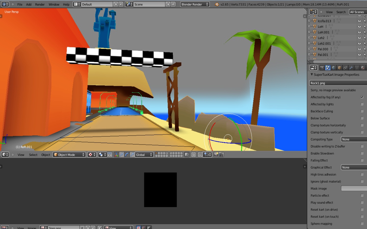Screen dimensions: 367x229
Task: Switch to the World properties globe icon
Action: (334, 68)
